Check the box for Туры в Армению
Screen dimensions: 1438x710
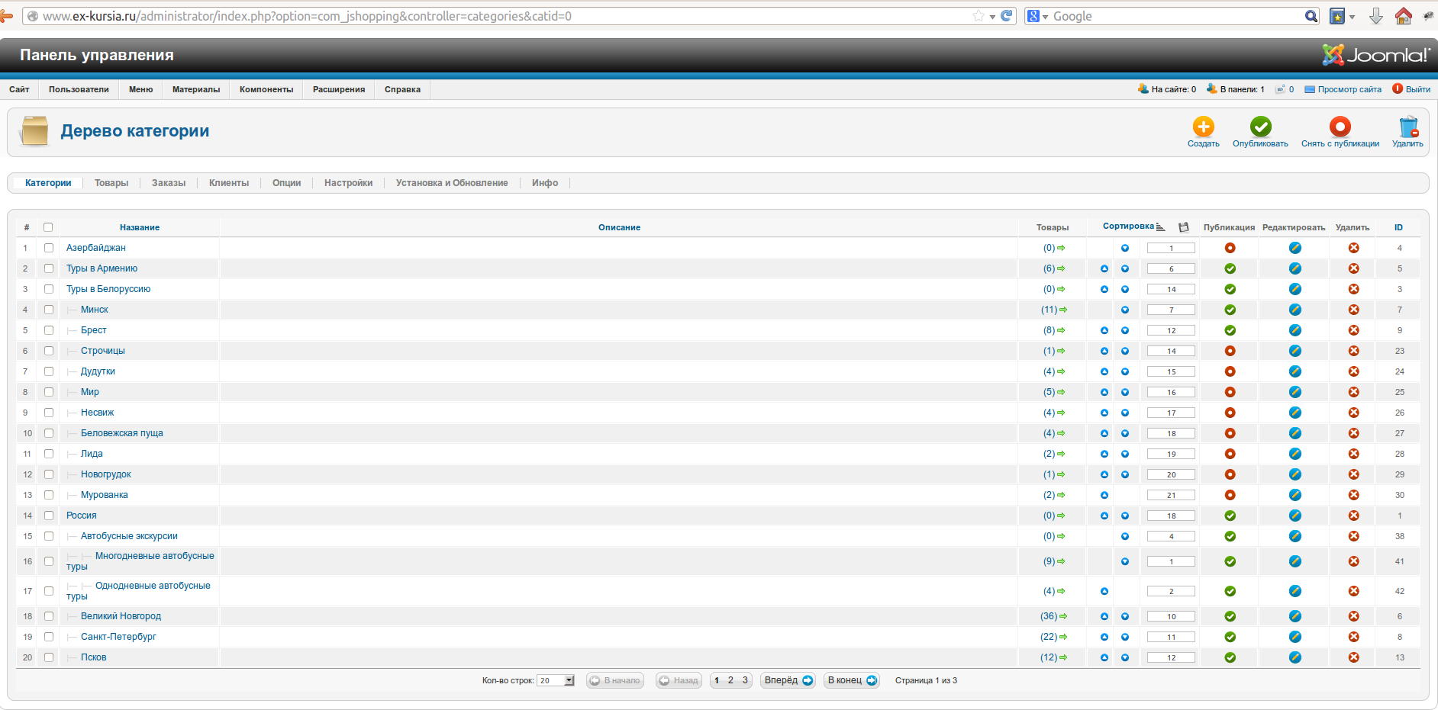(49, 268)
